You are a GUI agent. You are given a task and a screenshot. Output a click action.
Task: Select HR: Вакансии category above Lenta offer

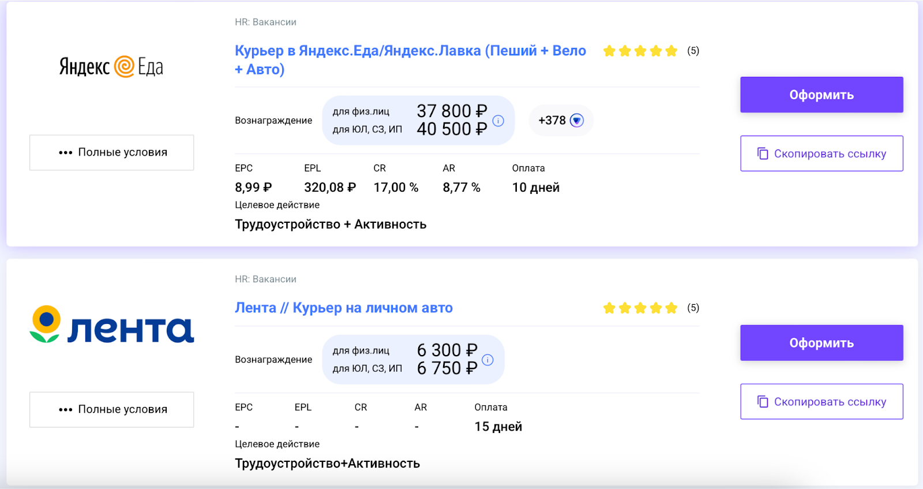click(265, 279)
